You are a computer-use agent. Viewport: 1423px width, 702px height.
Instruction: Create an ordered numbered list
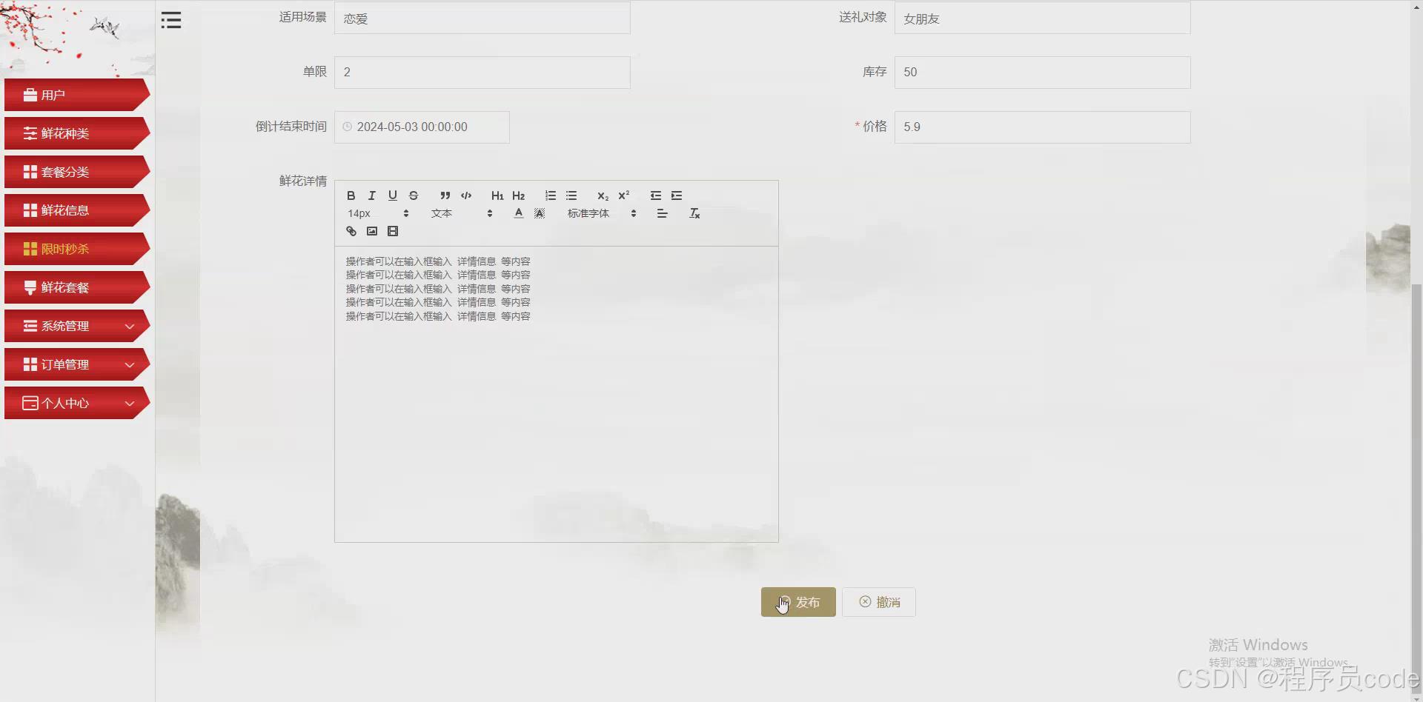[551, 195]
